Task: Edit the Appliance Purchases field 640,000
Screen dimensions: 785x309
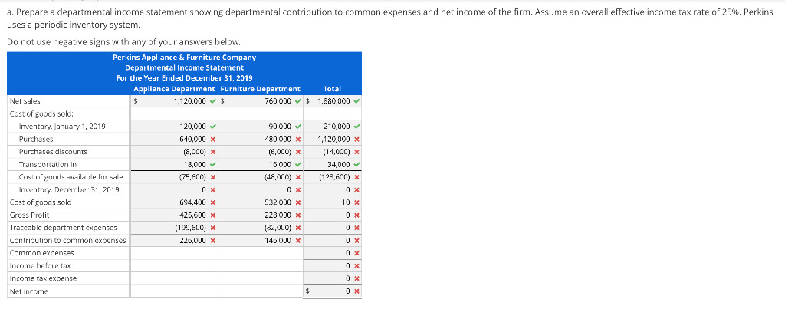Action: tap(174, 140)
